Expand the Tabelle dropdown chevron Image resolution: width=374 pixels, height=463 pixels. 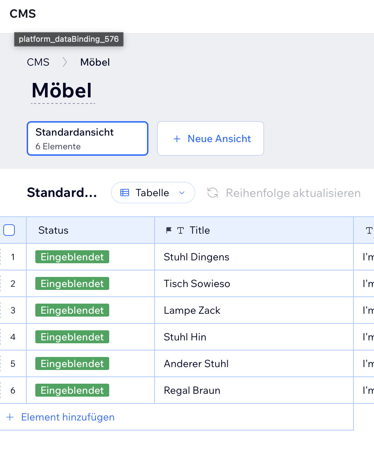[x=182, y=193]
